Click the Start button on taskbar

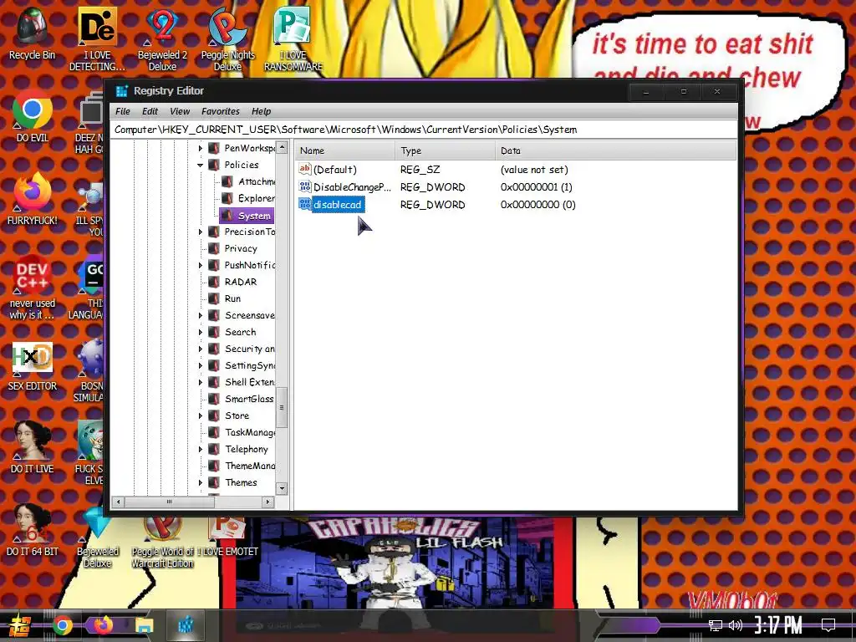20,625
